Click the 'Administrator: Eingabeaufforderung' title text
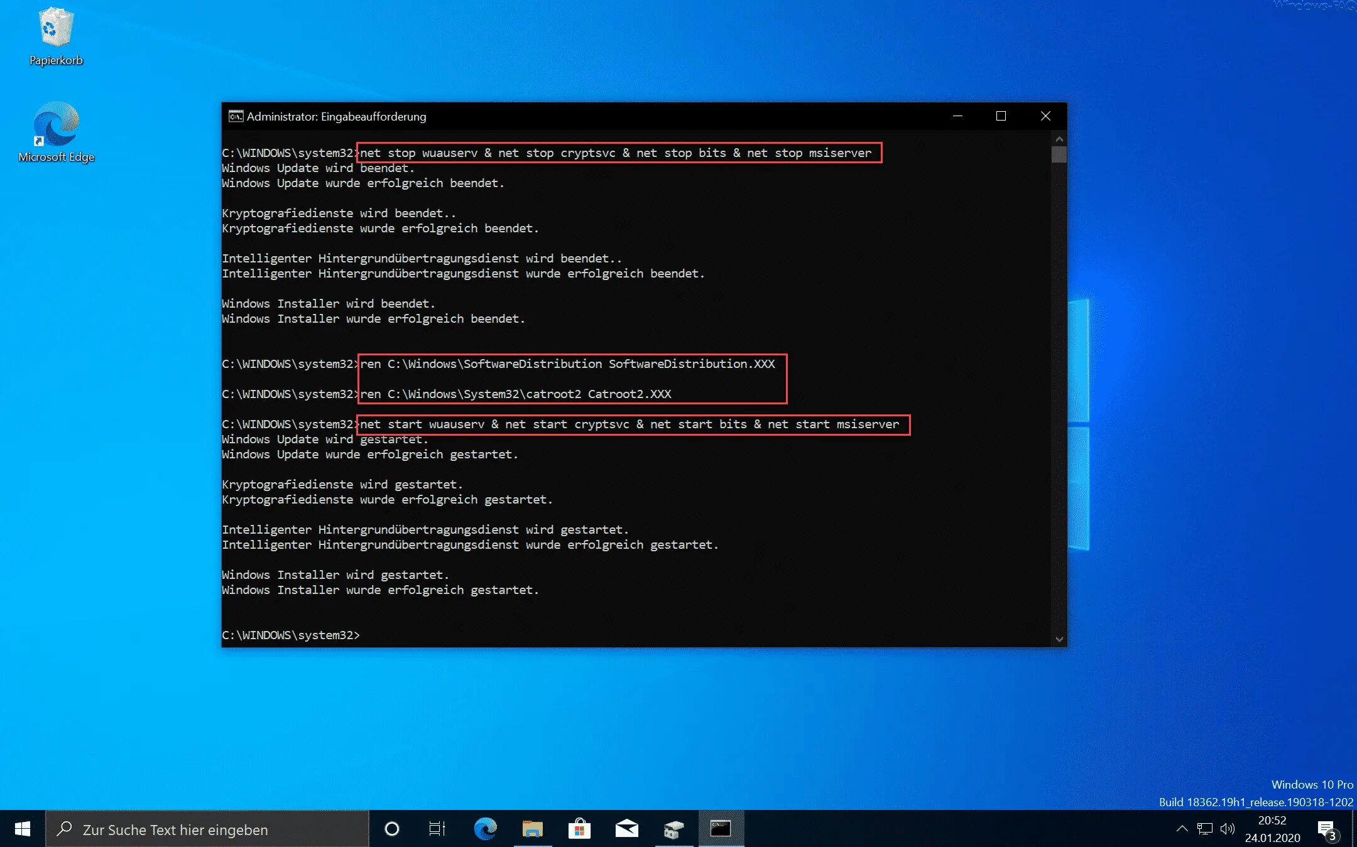The width and height of the screenshot is (1357, 847). coord(336,116)
